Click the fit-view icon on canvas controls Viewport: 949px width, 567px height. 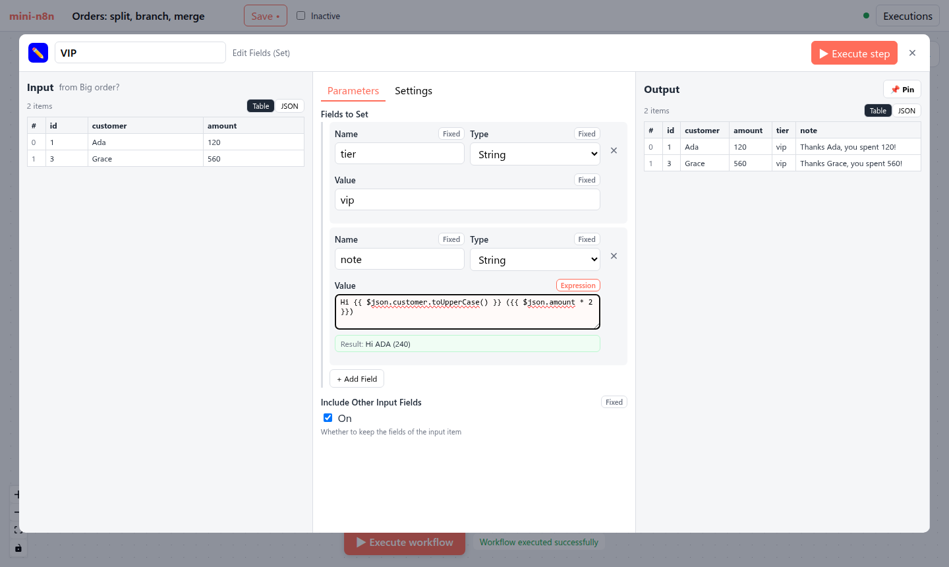(18, 530)
